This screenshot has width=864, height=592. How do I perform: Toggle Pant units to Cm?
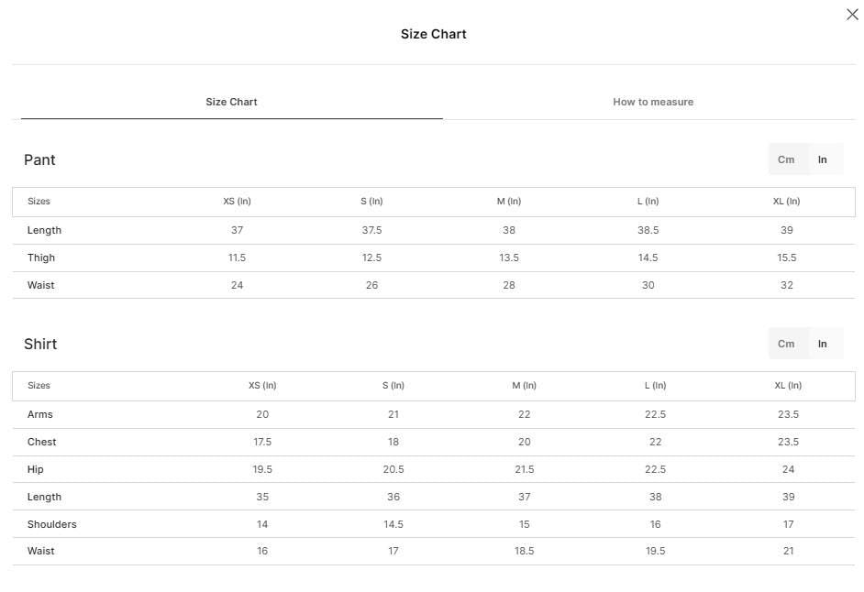click(x=786, y=159)
